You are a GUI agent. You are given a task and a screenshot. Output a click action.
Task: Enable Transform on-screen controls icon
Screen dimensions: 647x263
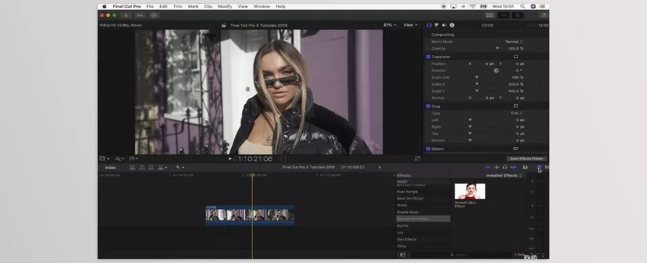pos(516,57)
